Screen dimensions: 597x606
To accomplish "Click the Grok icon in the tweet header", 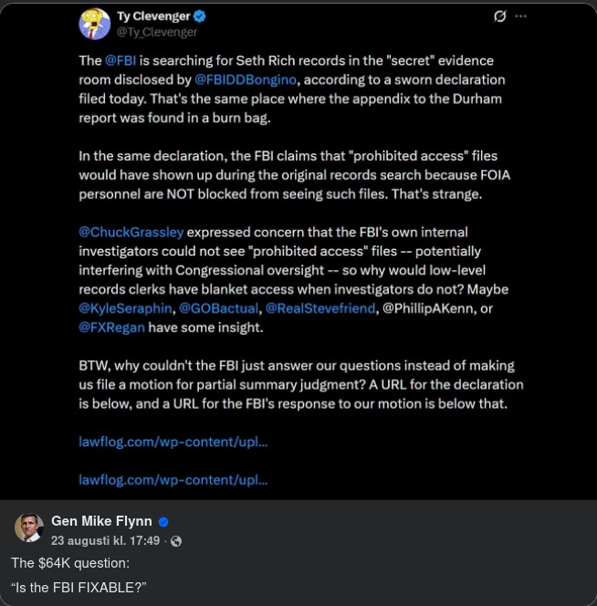I will [499, 16].
